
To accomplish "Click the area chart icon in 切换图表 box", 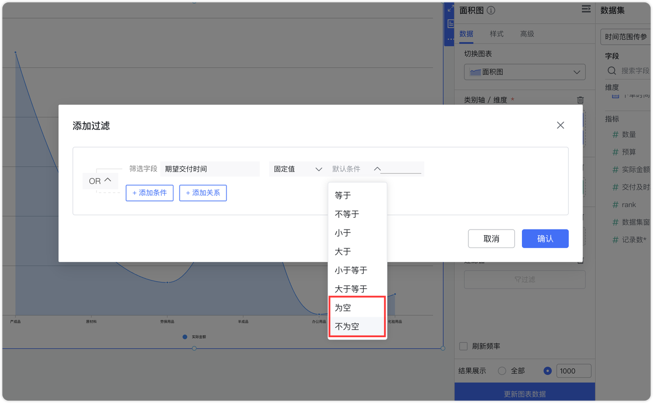I will tap(475, 72).
